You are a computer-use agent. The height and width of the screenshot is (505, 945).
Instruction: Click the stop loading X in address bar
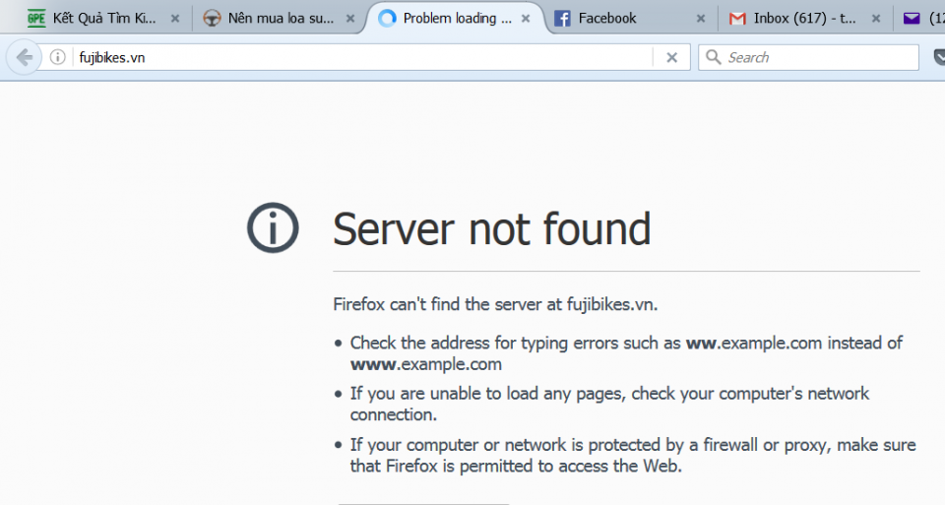pyautogui.click(x=671, y=57)
